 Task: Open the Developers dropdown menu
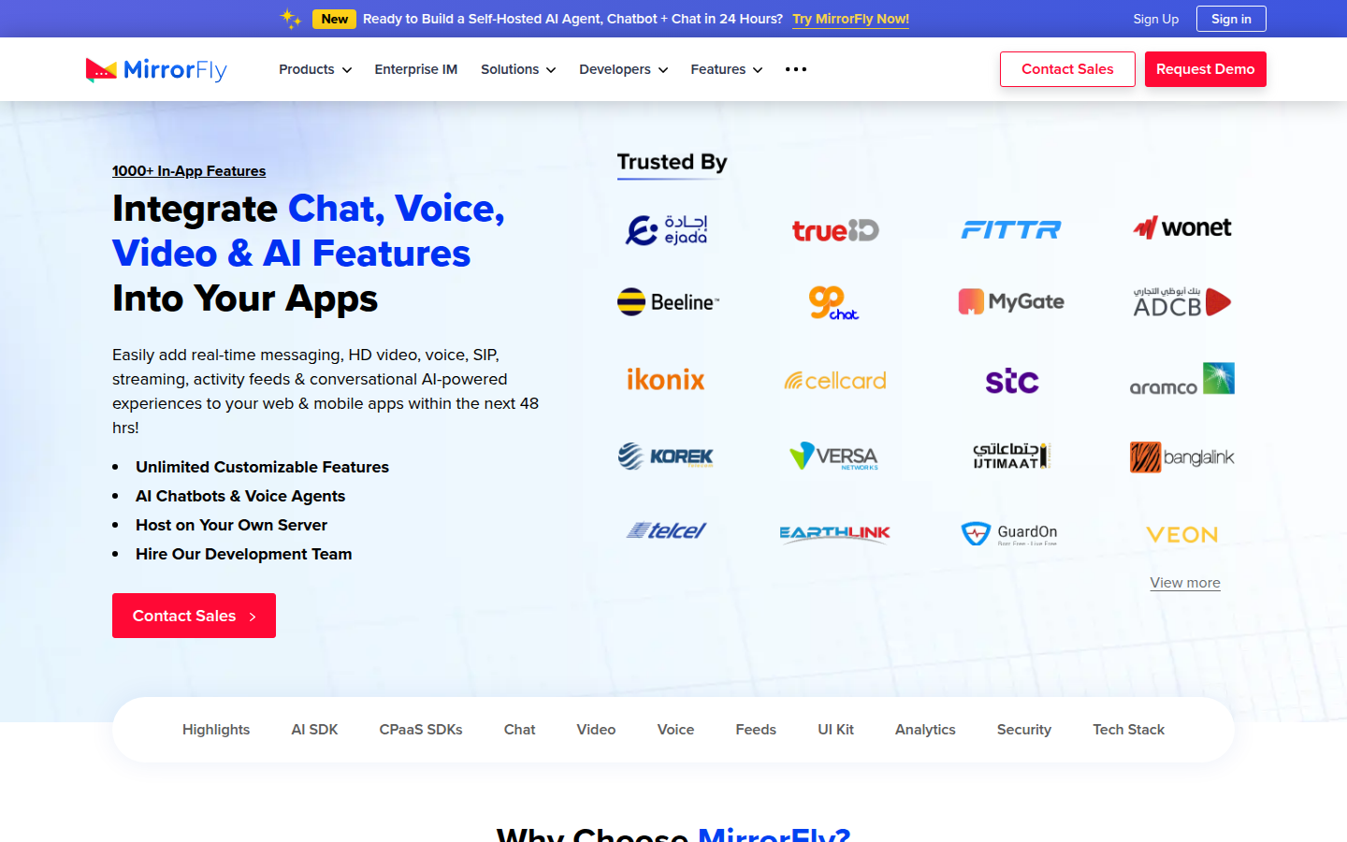pos(623,69)
